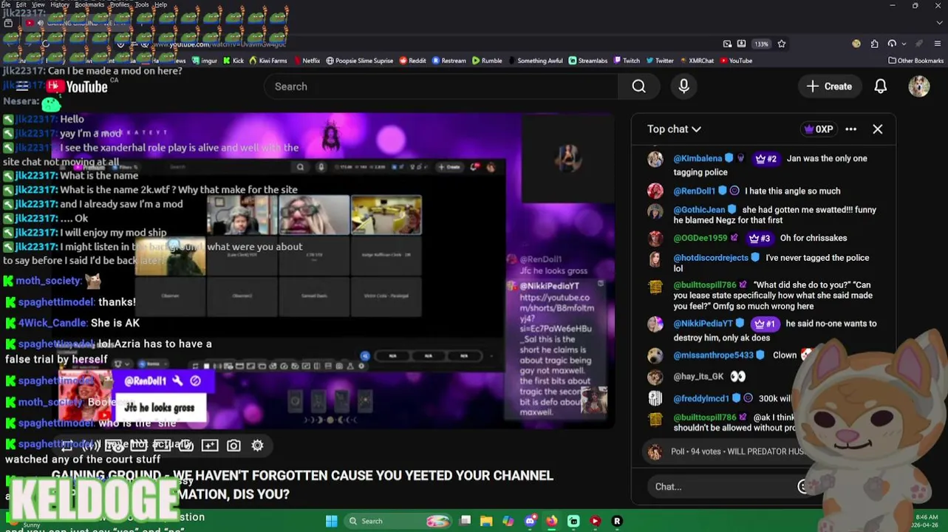Image resolution: width=948 pixels, height=532 pixels.
Task: Click the YouTube Create button
Action: 830,86
